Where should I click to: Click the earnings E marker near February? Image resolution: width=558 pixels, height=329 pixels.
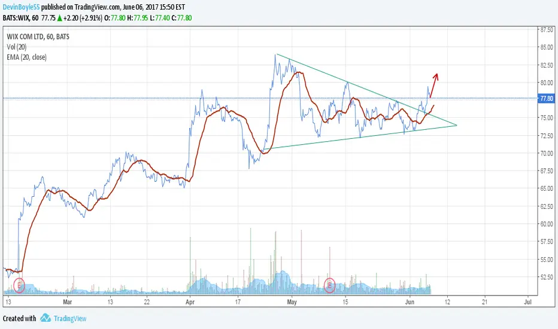click(19, 285)
